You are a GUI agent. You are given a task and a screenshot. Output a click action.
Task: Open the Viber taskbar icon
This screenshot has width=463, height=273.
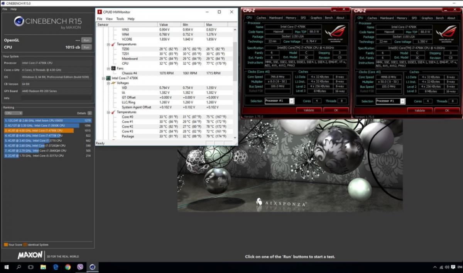[80, 267]
